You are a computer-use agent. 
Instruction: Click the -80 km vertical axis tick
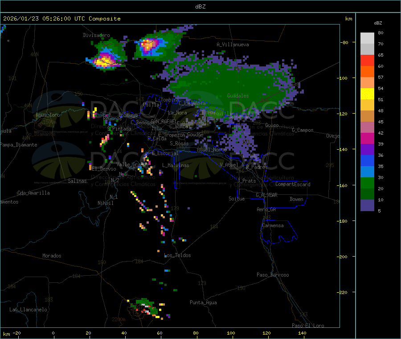344,42
